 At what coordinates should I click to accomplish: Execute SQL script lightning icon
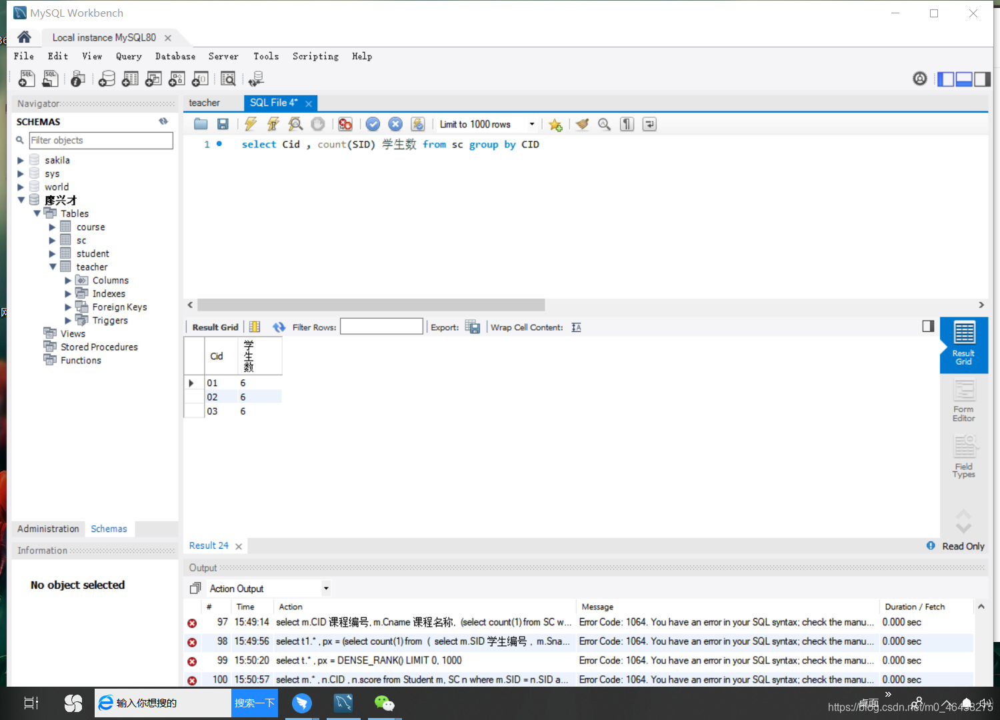(251, 124)
